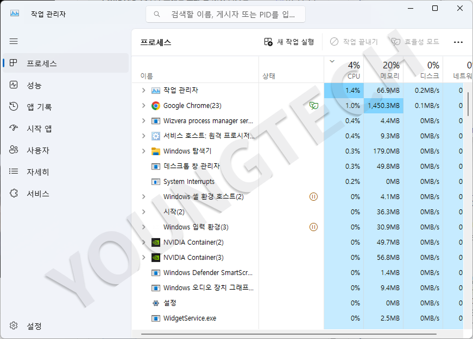
Task: Open the 서비스 services page
Action: point(66,194)
